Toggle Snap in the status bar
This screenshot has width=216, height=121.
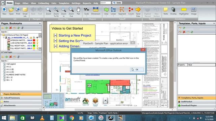pyautogui.click(x=90, y=113)
